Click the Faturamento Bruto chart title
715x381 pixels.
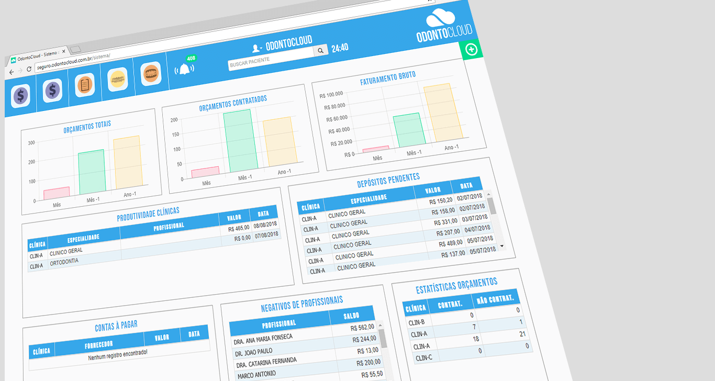(x=388, y=79)
